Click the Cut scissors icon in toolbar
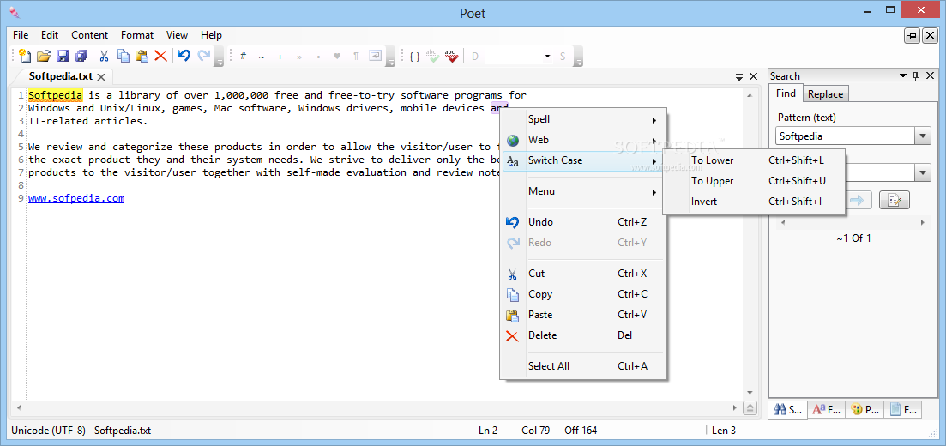946x446 pixels. point(104,56)
